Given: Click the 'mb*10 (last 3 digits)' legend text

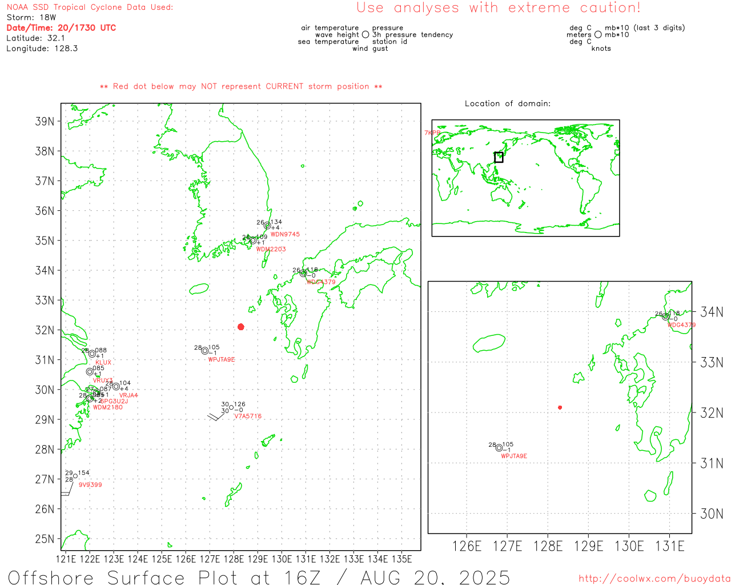Looking at the screenshot, I should (645, 28).
